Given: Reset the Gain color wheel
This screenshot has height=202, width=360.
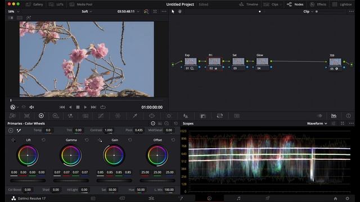Looking at the screenshot, I should [x=130, y=140].
